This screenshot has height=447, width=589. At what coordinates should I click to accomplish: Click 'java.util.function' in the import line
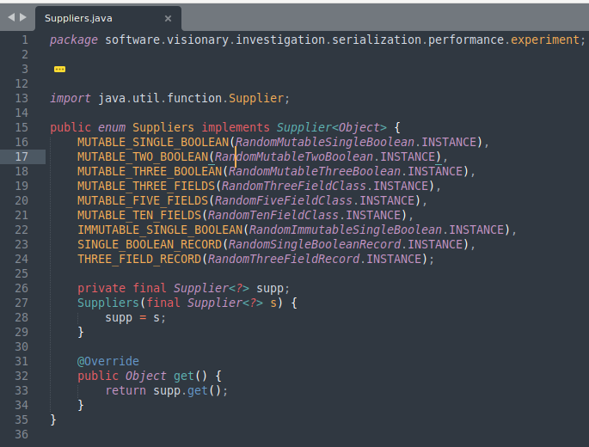[160, 98]
